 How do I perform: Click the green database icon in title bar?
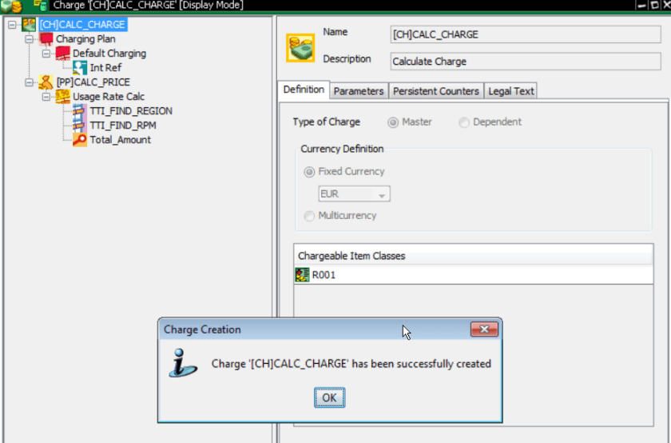[40, 5]
